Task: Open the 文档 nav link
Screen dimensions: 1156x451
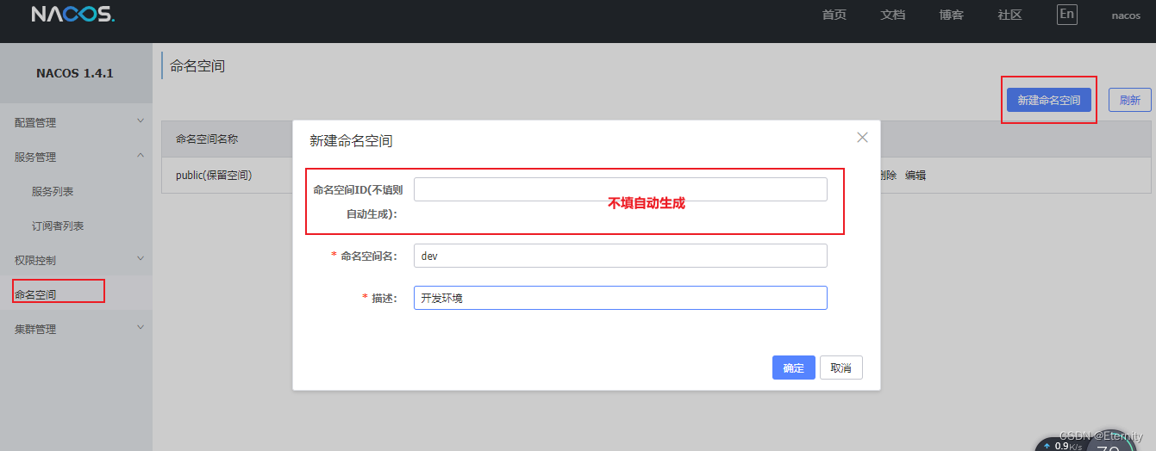Action: [892, 15]
